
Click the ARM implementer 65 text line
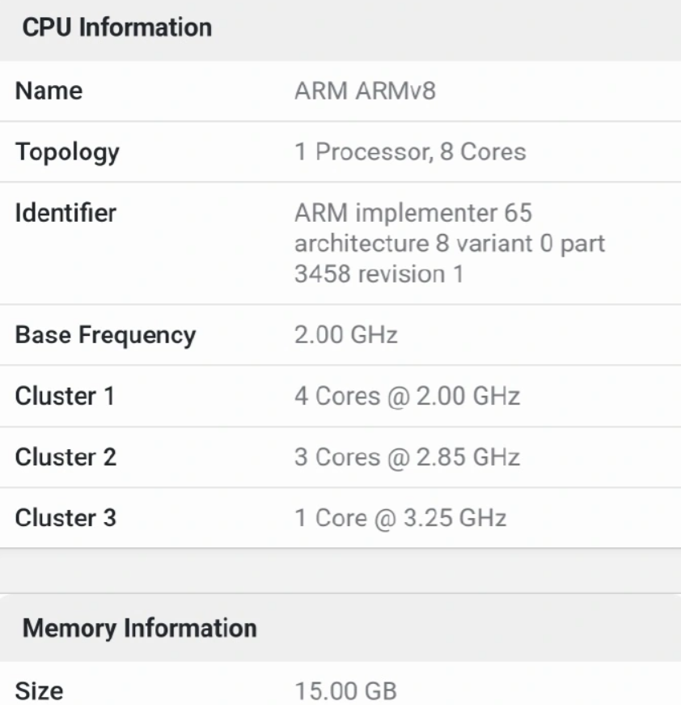[413, 214]
